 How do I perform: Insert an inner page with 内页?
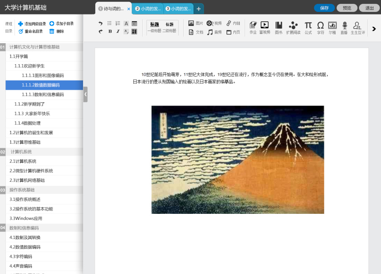(x=233, y=32)
